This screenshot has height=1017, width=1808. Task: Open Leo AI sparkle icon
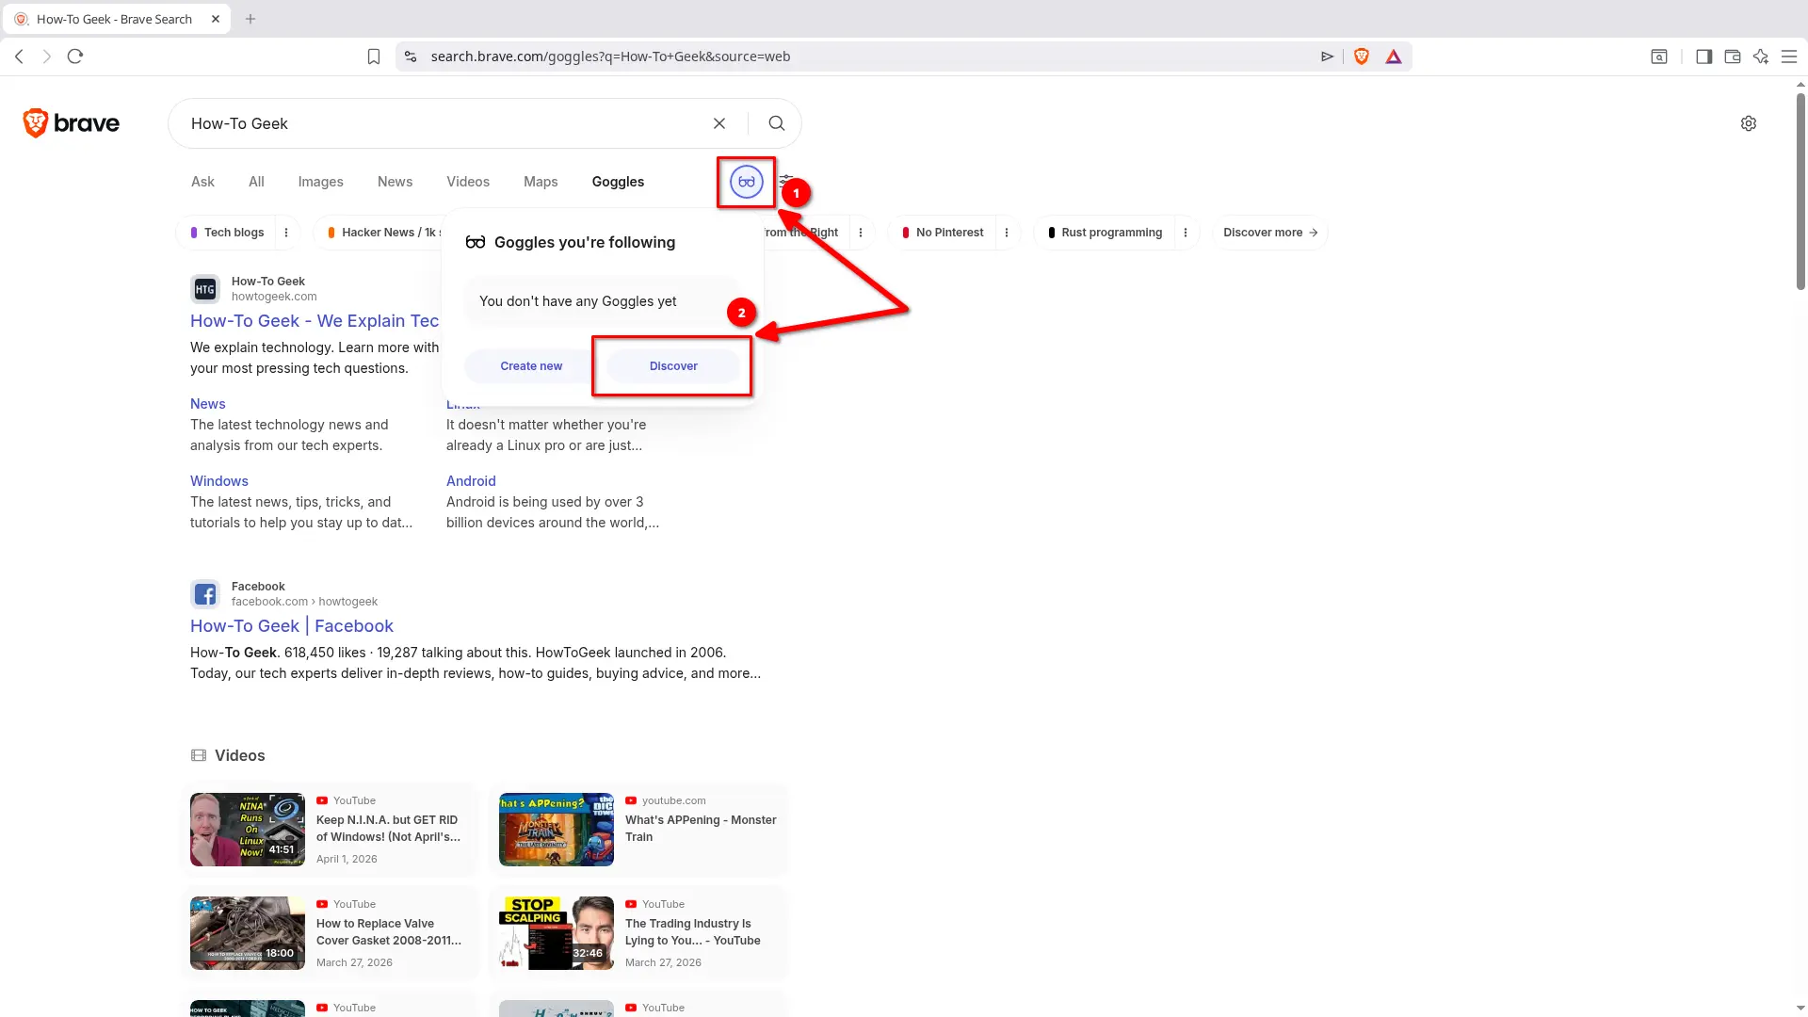(1761, 56)
